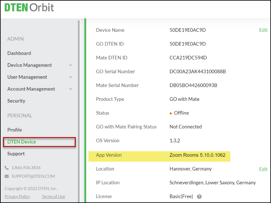Open the Dashboard page
This screenshot has height=203, width=271.
click(x=19, y=53)
